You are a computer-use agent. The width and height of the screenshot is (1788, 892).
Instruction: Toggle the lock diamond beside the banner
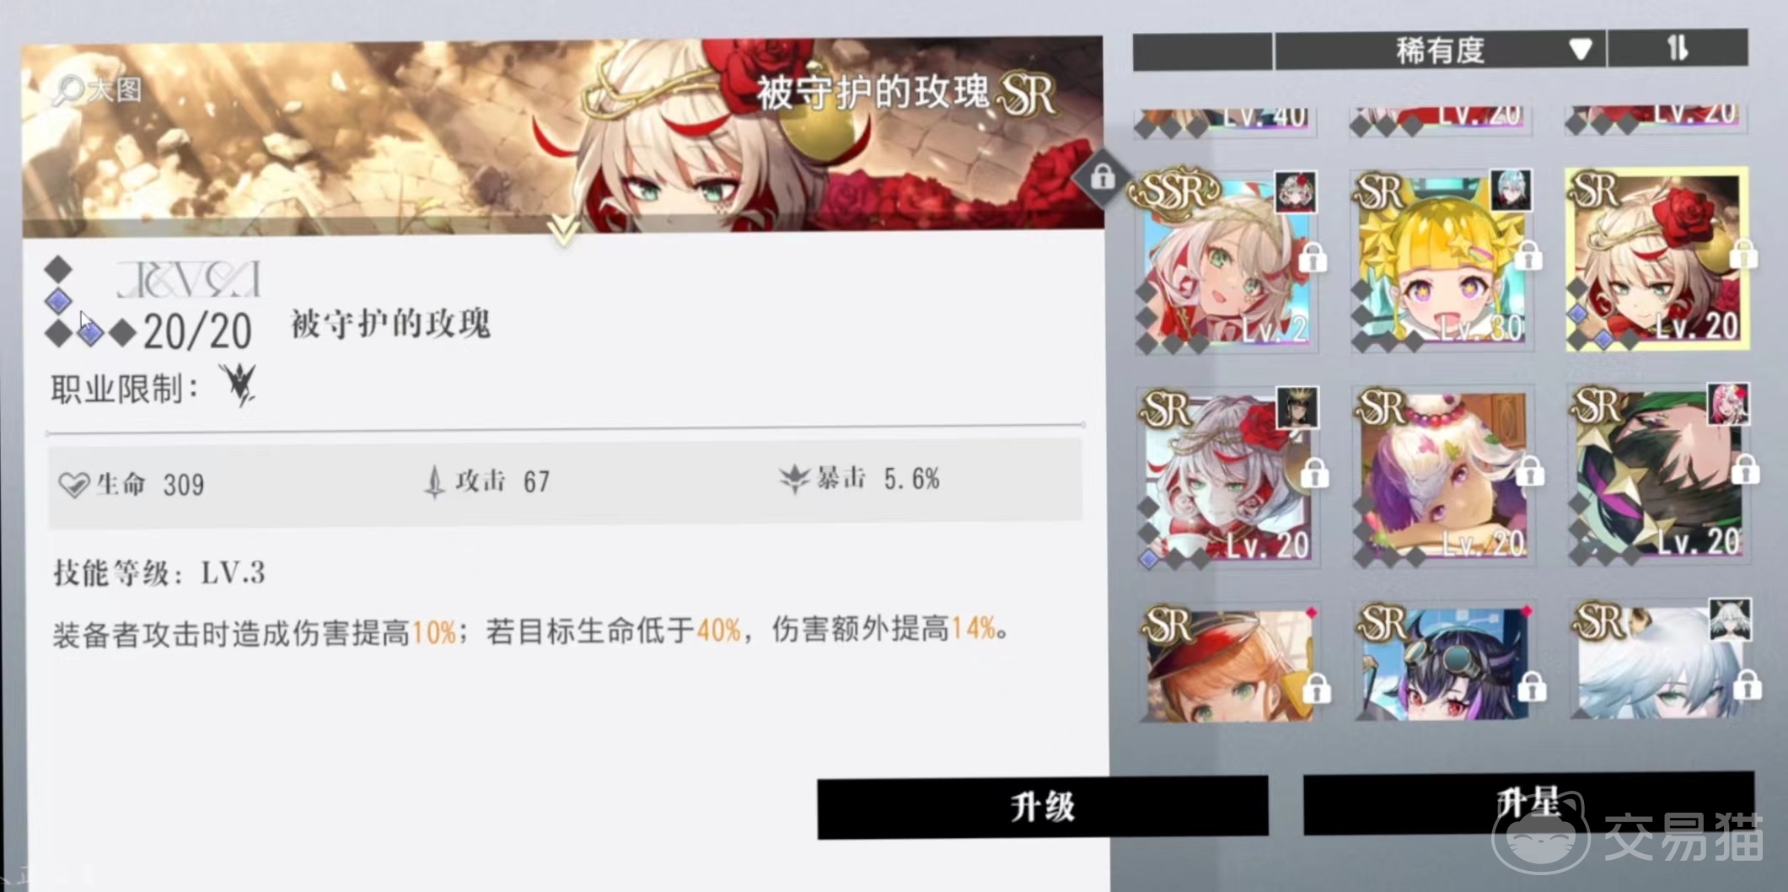coord(1102,177)
